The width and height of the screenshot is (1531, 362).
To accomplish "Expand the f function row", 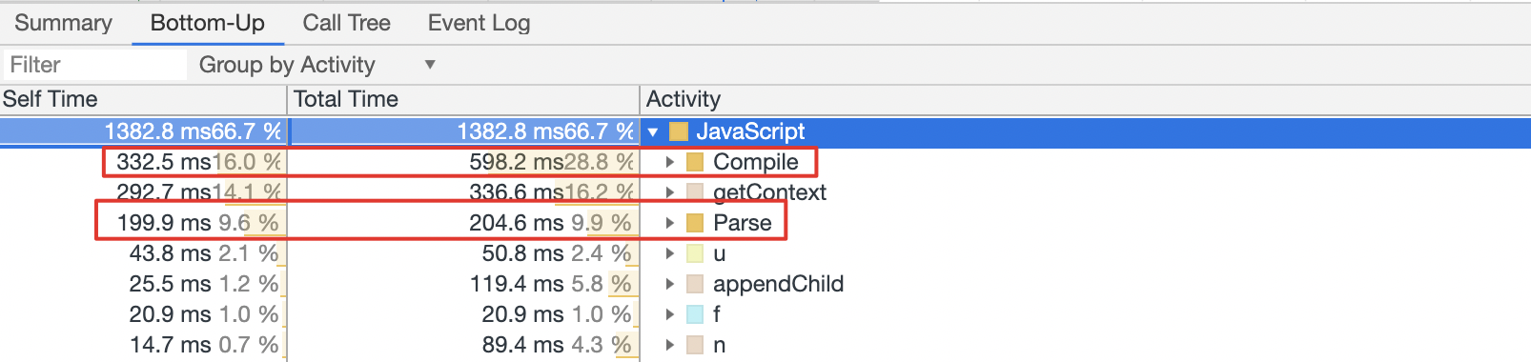I will [x=669, y=315].
